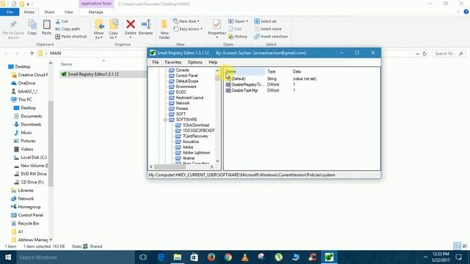Open OneDrive in navigation pane
The image size is (470, 264).
(x=26, y=83)
